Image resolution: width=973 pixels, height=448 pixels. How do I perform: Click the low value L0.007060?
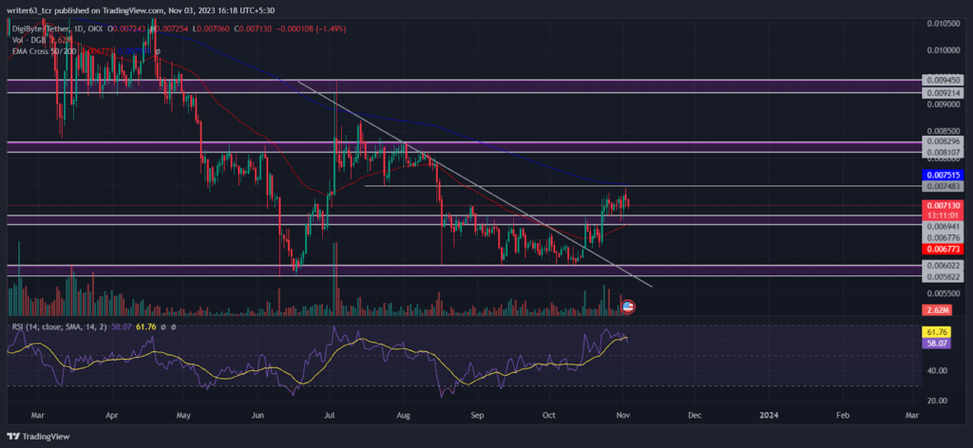(x=212, y=29)
